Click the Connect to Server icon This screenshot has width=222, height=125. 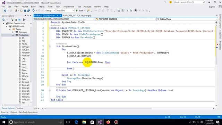16,19
